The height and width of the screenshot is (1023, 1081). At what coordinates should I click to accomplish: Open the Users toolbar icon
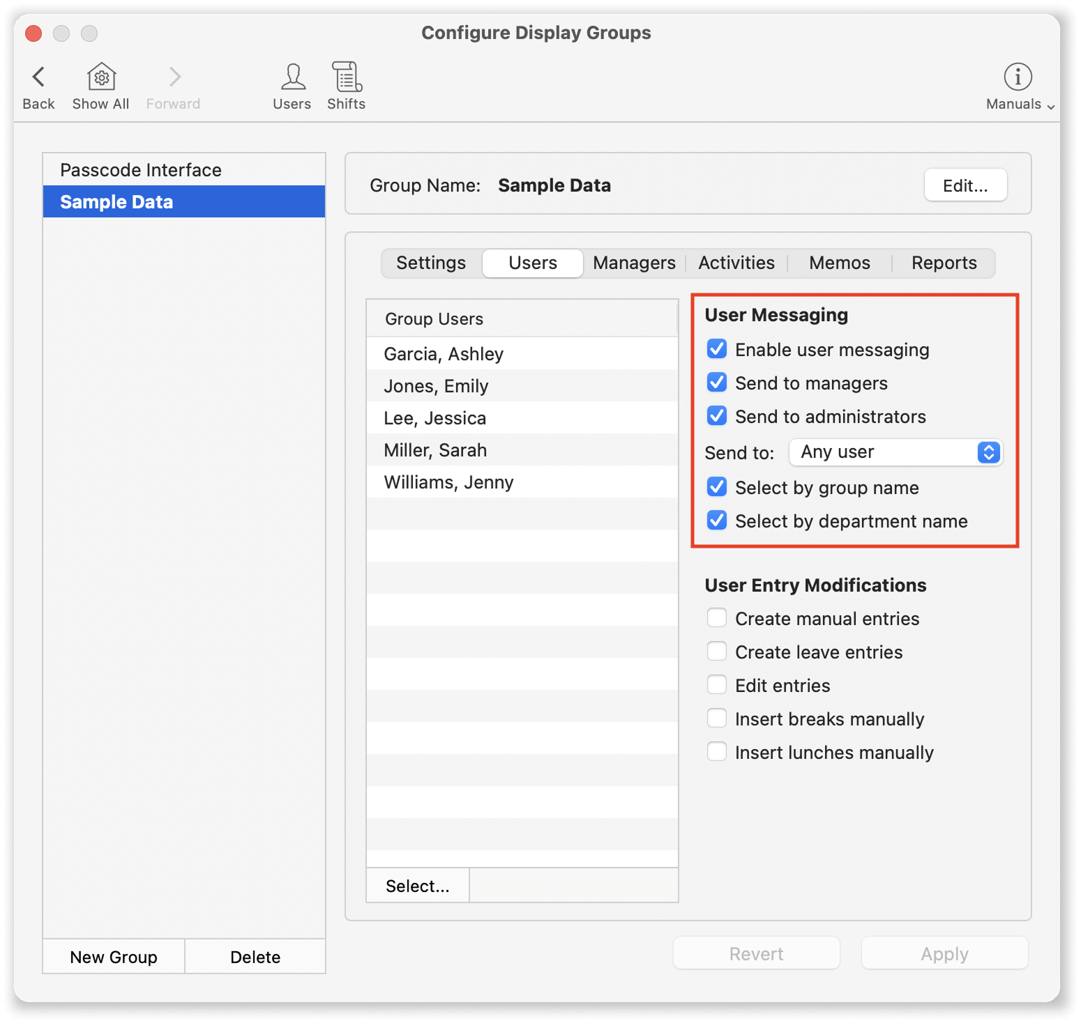click(x=292, y=77)
